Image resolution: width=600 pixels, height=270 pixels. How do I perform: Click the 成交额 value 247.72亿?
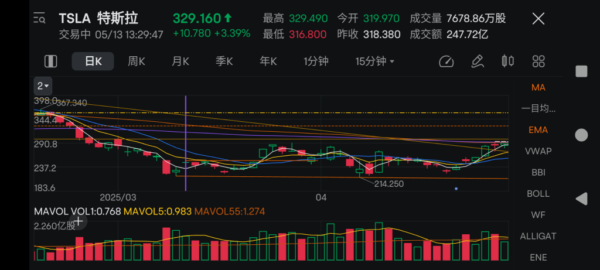pos(467,35)
